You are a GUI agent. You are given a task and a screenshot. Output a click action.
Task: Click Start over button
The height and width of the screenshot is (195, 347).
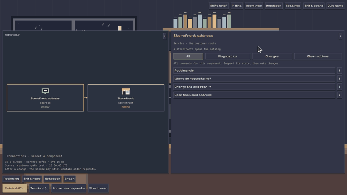click(98, 188)
